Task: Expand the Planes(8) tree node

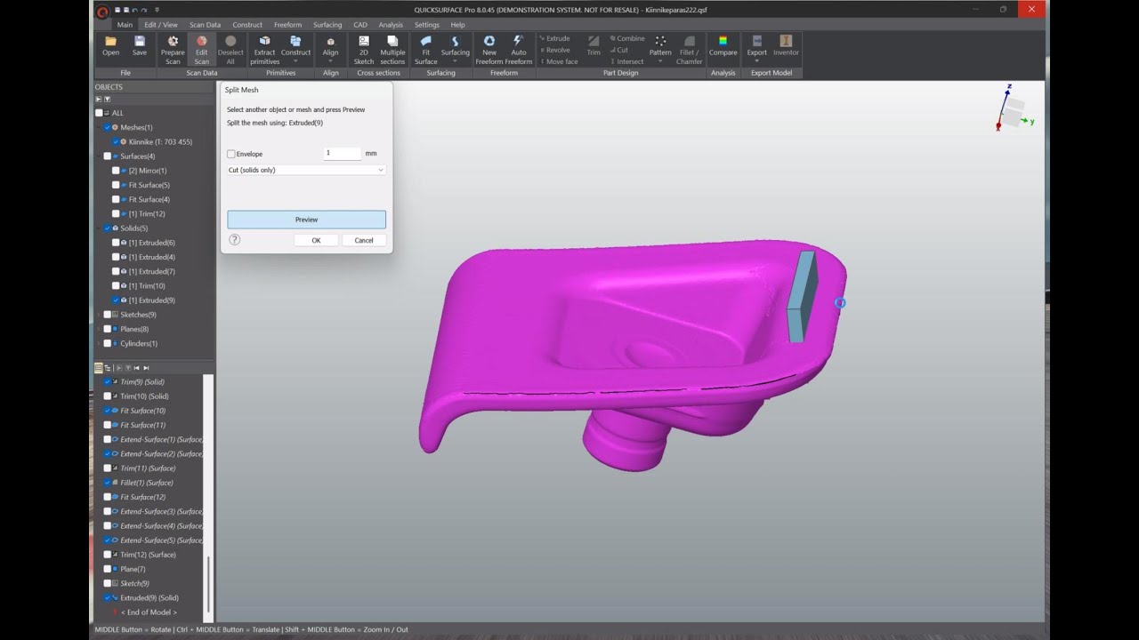Action: (x=100, y=329)
